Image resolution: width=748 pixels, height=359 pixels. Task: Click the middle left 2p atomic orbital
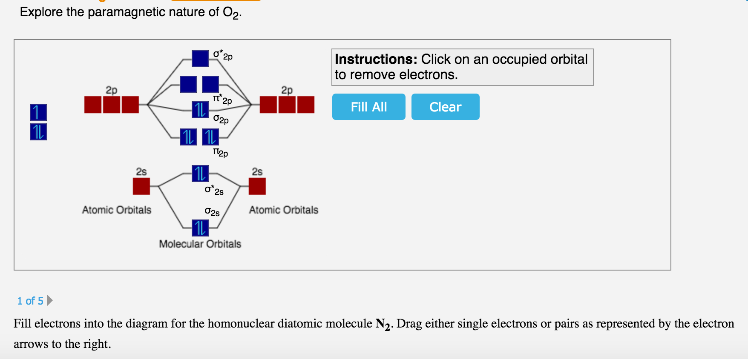point(111,105)
